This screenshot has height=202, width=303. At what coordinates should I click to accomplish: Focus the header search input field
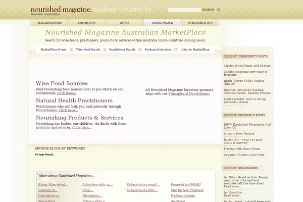184,10
